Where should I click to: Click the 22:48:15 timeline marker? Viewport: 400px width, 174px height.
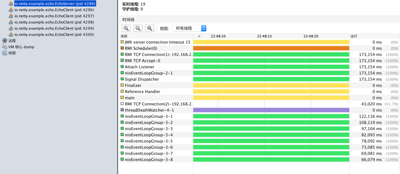265,36
